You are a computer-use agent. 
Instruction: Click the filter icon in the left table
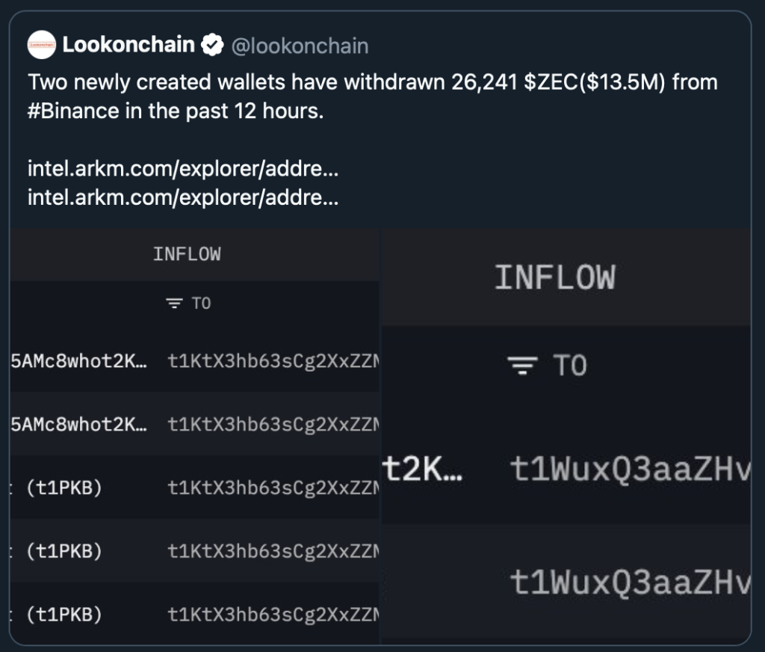coord(174,304)
